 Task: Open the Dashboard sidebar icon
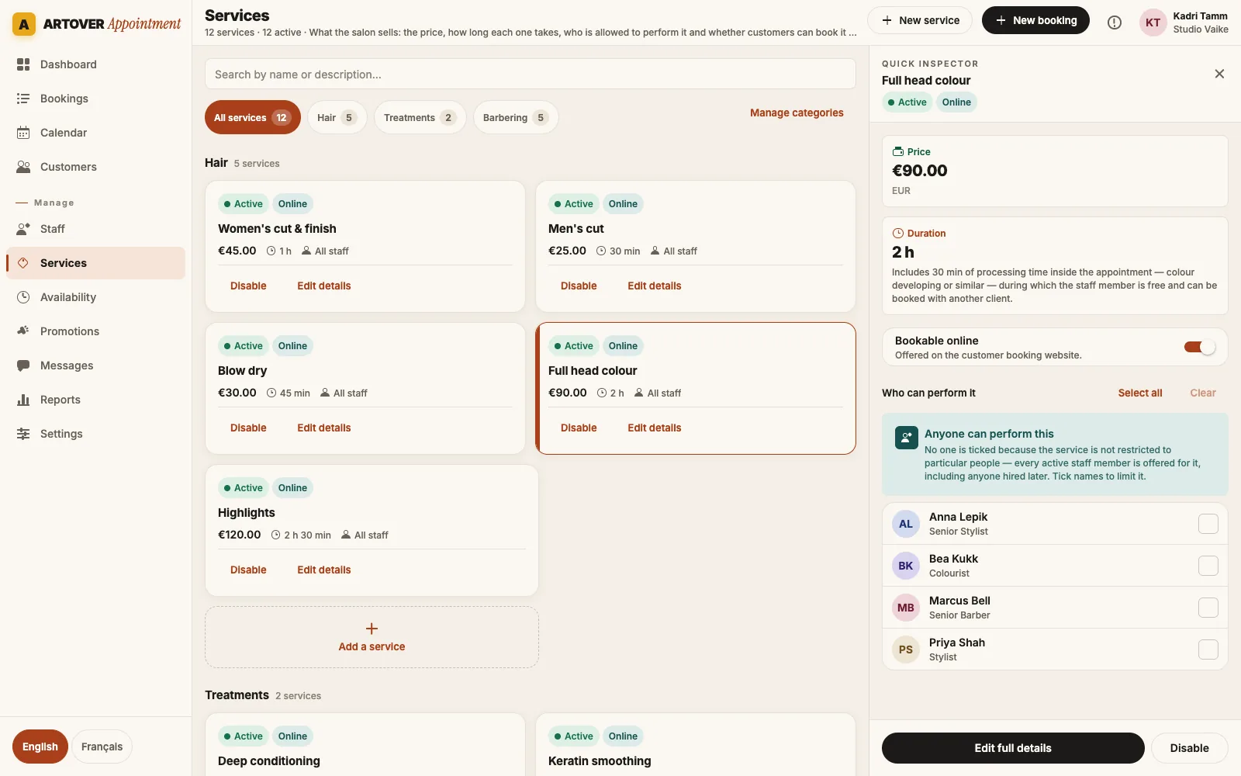click(x=23, y=64)
